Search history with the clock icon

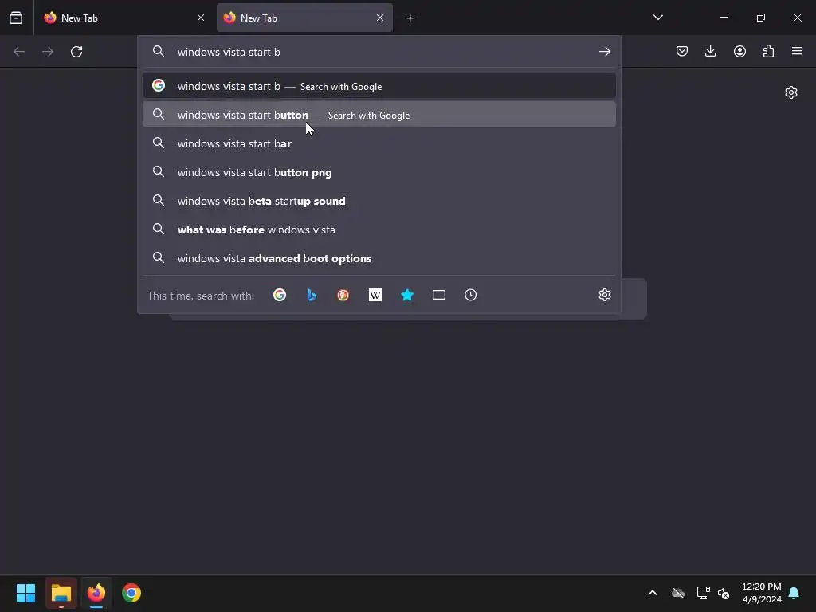pos(470,295)
